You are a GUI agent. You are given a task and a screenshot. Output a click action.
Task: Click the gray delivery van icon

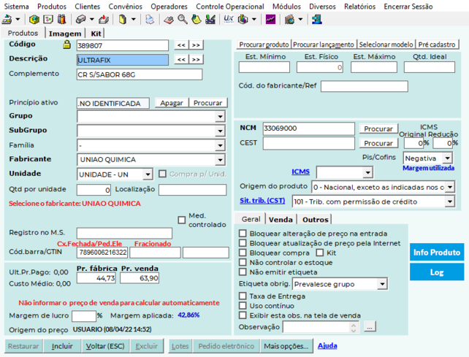tap(80, 20)
